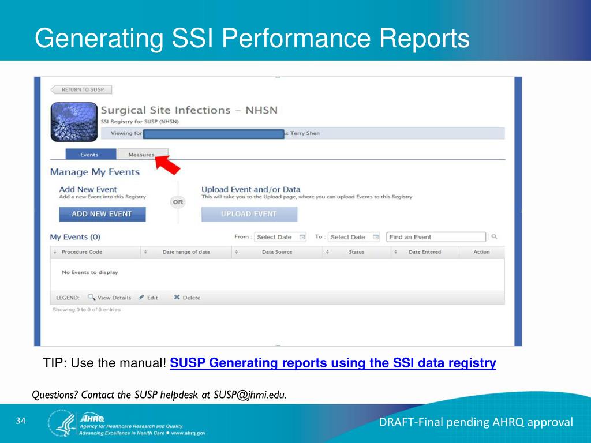Open the From date calendar picker icon

tap(302, 237)
